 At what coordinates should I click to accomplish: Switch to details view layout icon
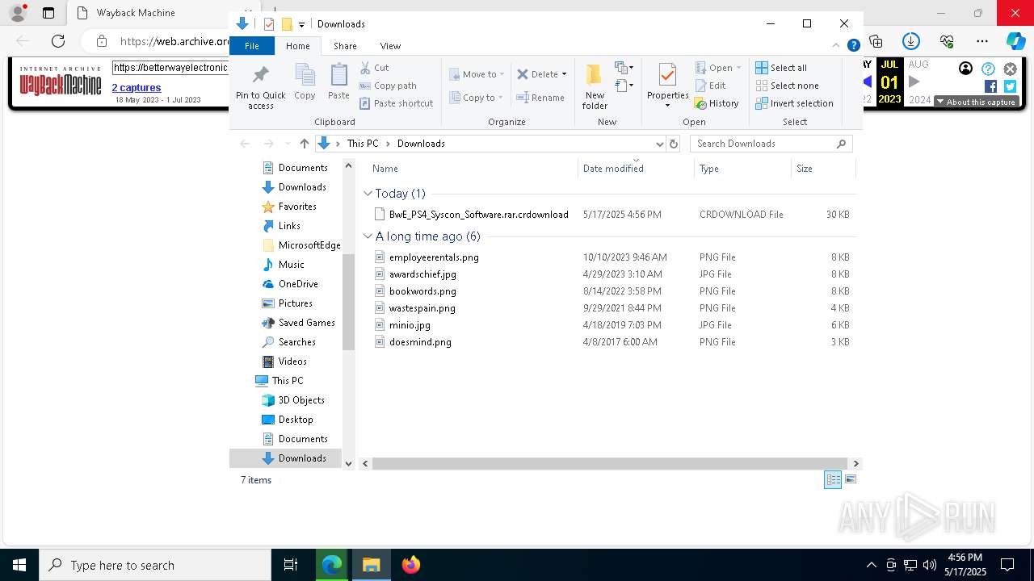[x=833, y=480]
